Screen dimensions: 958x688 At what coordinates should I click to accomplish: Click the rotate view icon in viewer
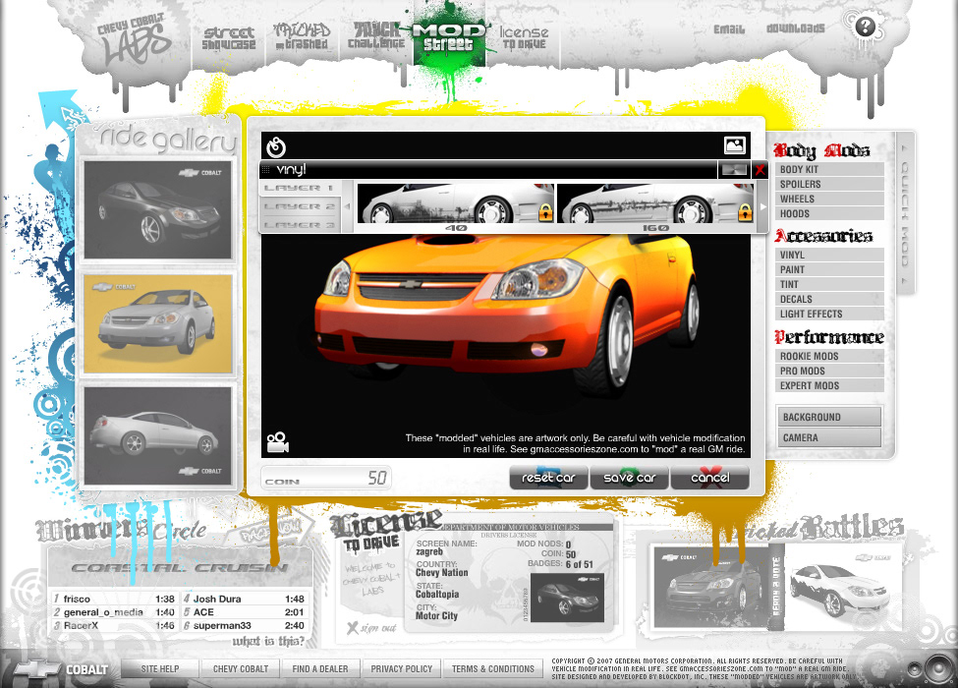[276, 146]
